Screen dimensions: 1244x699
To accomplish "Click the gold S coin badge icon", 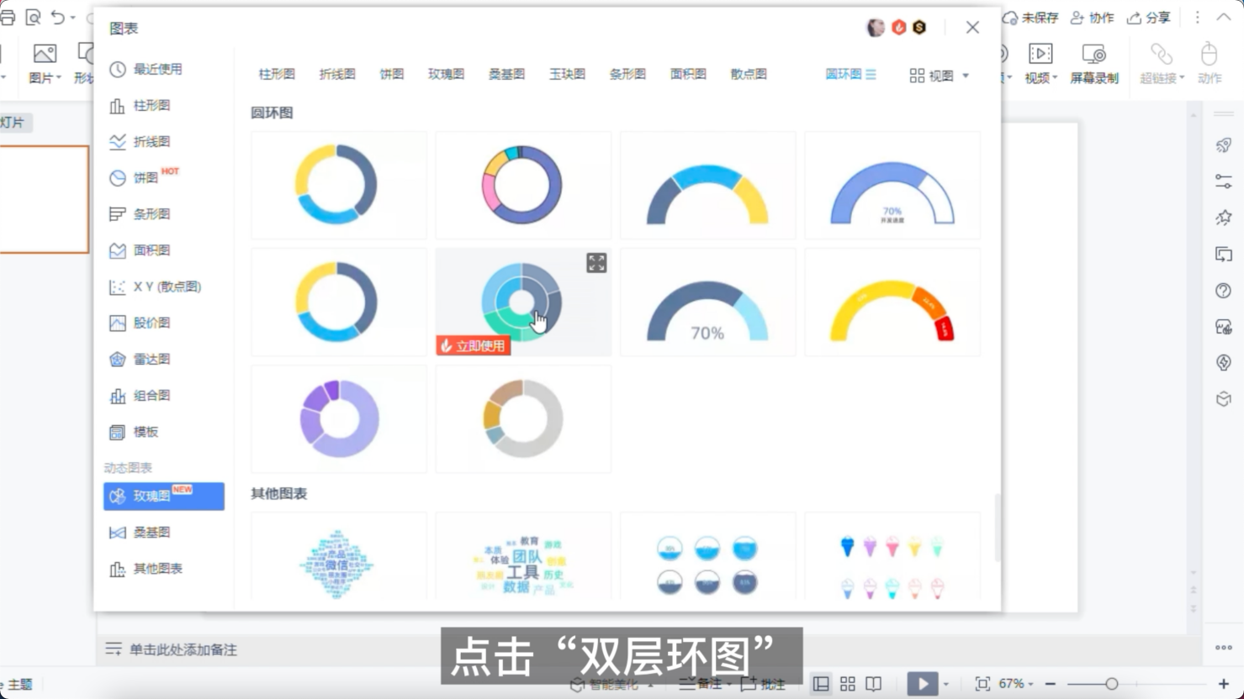I will (x=919, y=28).
